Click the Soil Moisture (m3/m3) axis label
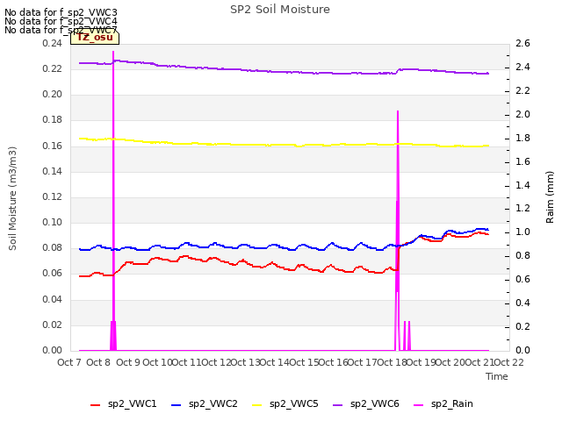Screen dimensions: 562x421 coord(12,198)
